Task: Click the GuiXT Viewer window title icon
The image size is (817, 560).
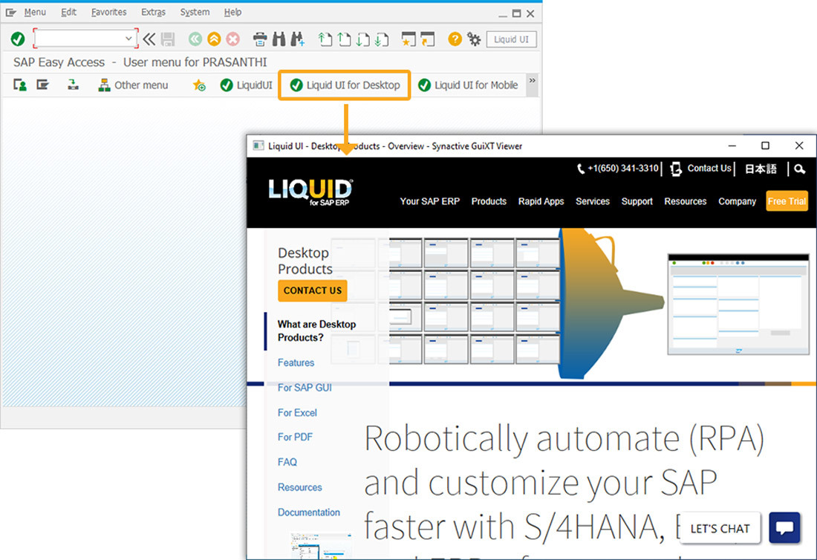Action: click(x=258, y=146)
